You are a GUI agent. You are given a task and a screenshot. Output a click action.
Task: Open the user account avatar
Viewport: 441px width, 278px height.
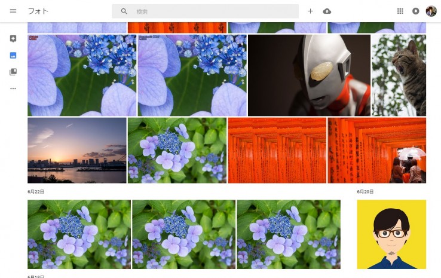click(x=431, y=11)
